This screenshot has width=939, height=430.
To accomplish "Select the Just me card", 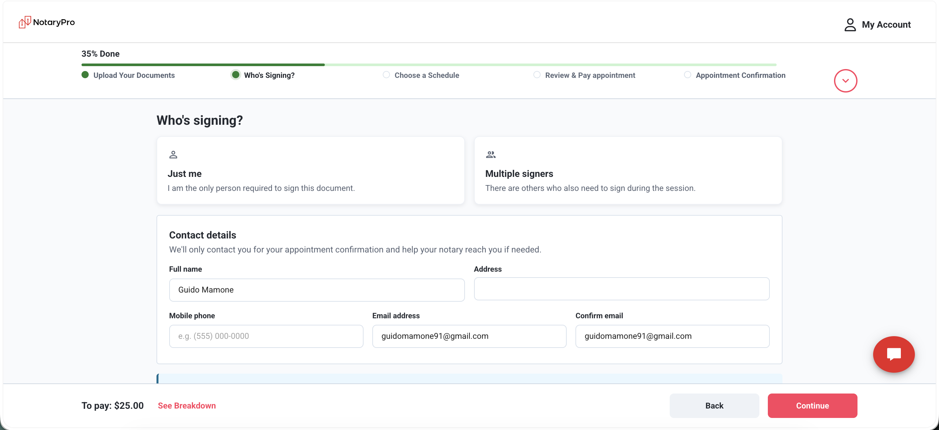I will [x=311, y=170].
